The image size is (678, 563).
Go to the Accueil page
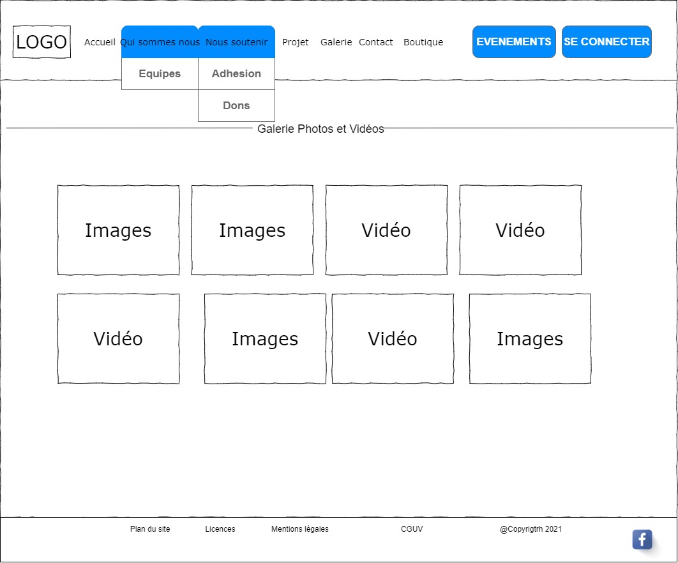point(100,42)
